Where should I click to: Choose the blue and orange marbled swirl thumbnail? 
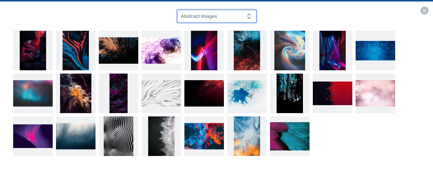tap(76, 51)
